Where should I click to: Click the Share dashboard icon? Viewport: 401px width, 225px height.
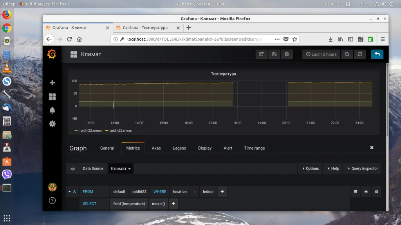click(262, 54)
